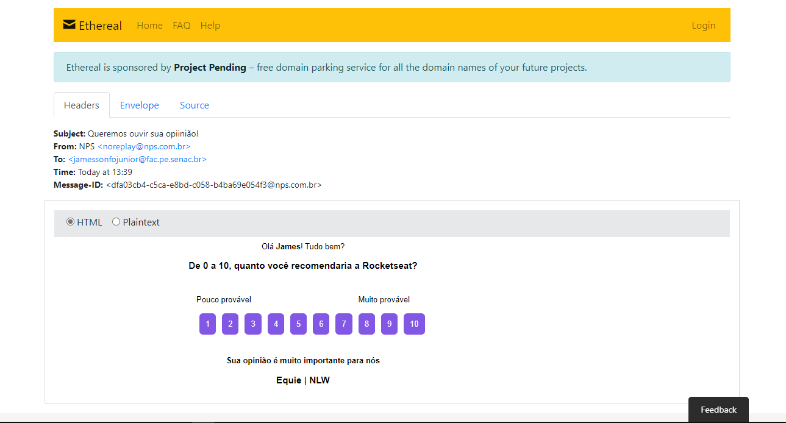
Task: Open the Project Pending sponsor link
Action: click(210, 68)
